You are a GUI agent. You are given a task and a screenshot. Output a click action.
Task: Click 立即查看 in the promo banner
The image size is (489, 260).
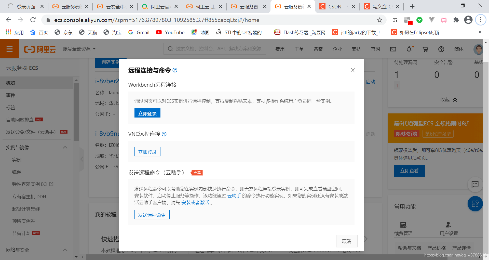click(410, 171)
